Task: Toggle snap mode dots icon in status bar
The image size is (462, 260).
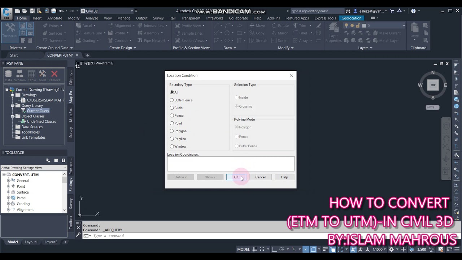Action: (262, 249)
